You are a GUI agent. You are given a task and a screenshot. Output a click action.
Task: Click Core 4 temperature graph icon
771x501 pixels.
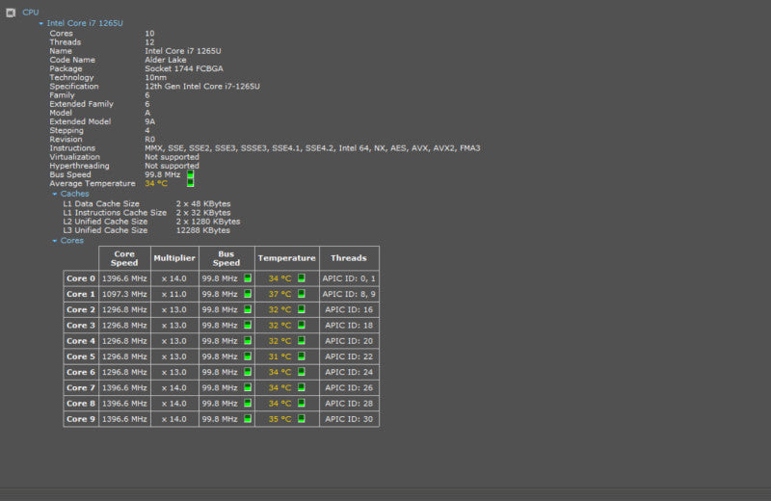302,341
